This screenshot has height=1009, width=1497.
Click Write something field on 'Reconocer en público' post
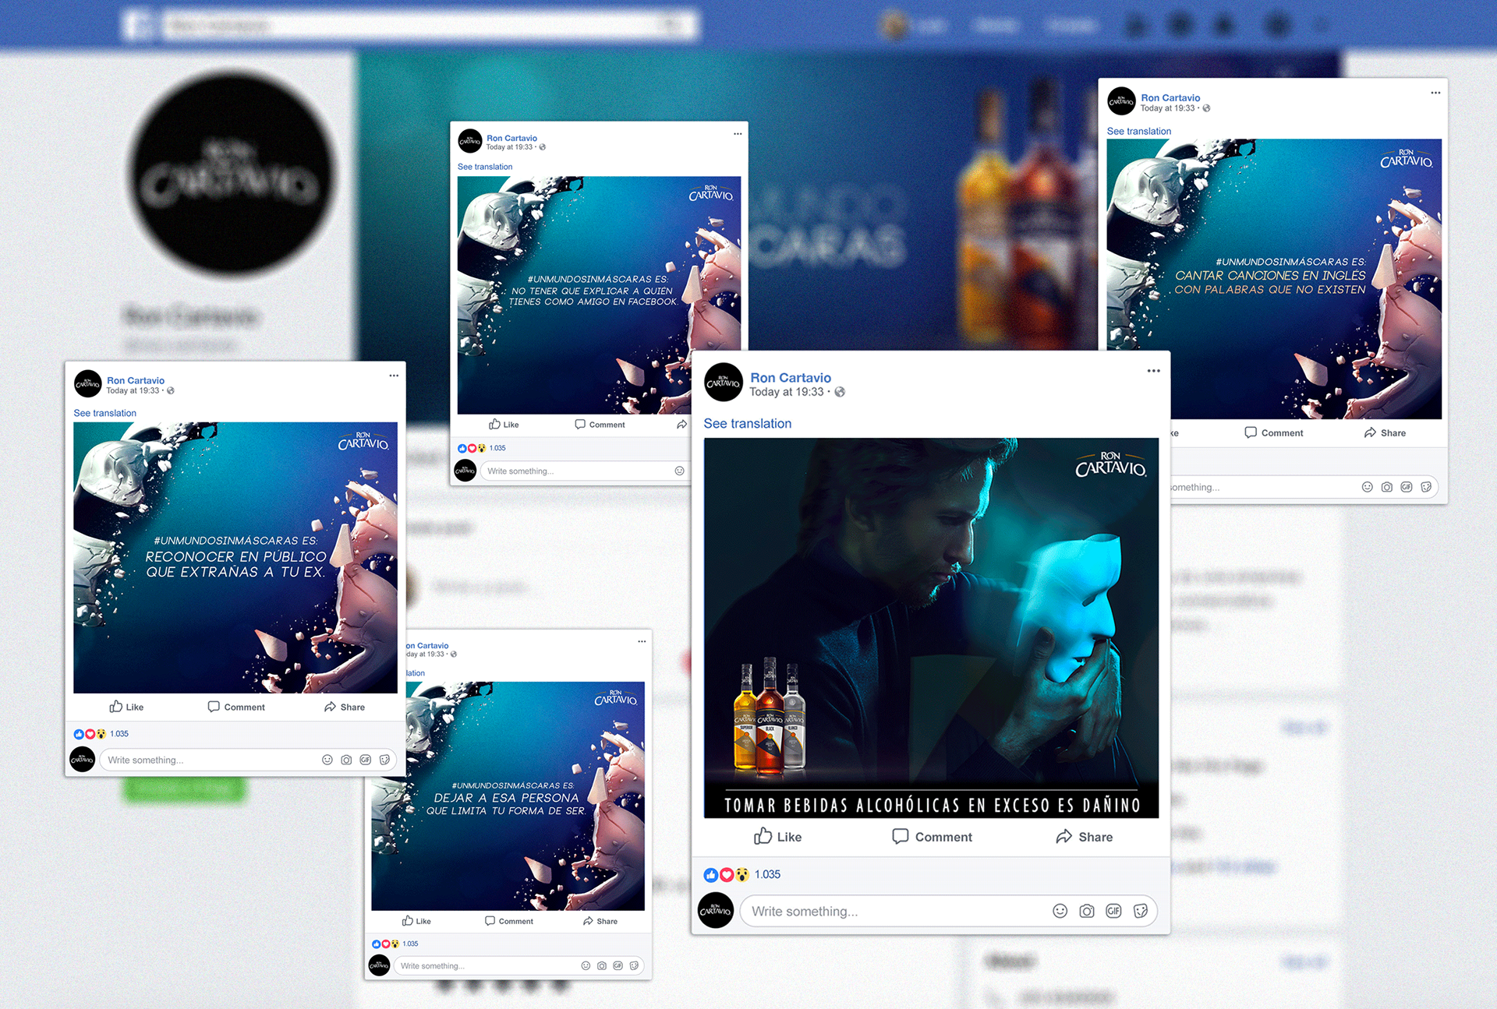[248, 760]
